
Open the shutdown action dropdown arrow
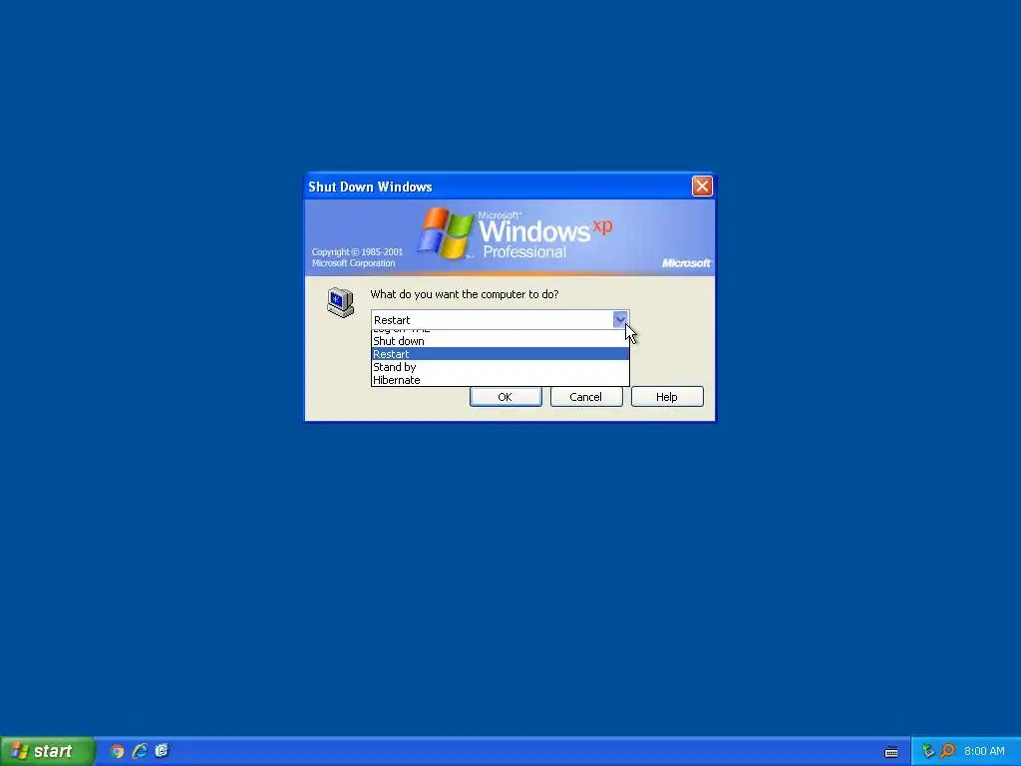pos(620,319)
